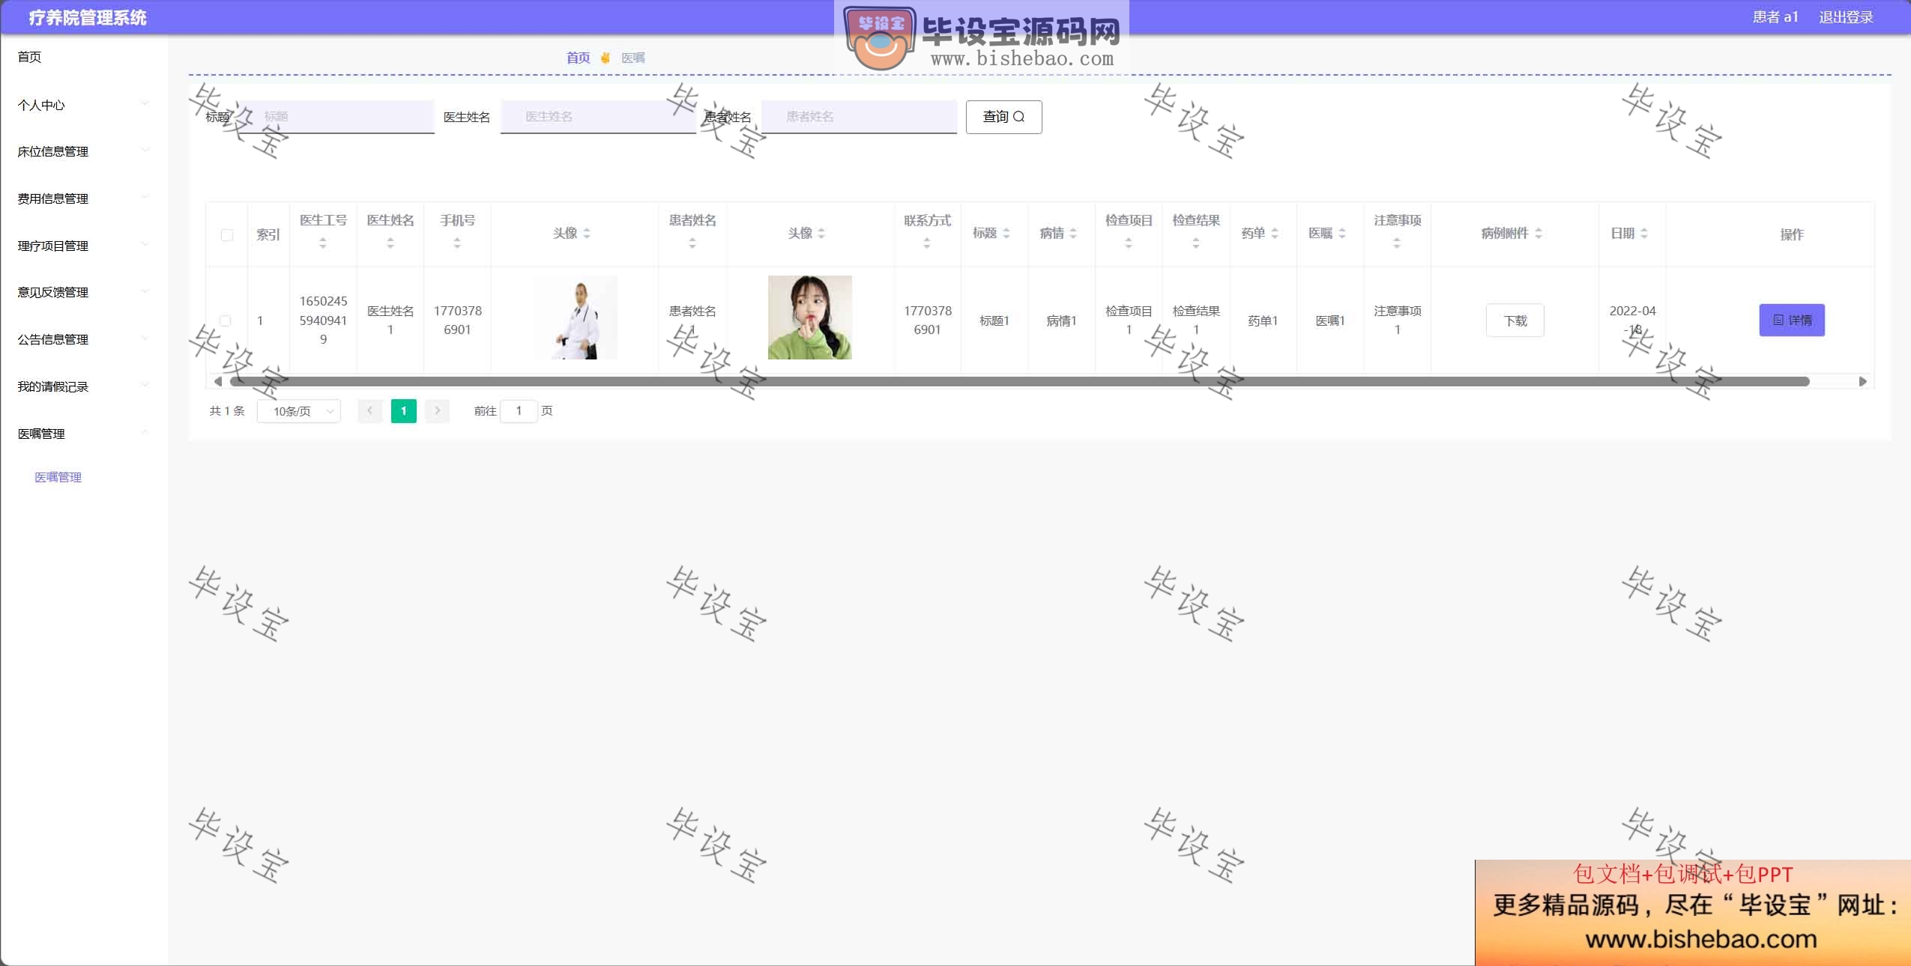This screenshot has height=966, width=1911.
Task: Click the hand icon in breadcrumb
Action: pos(606,58)
